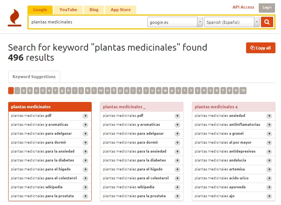Screen dimensions: 281x205
Task: Filter by the underscore '_' button
Action: pyautogui.click(x=17, y=91)
